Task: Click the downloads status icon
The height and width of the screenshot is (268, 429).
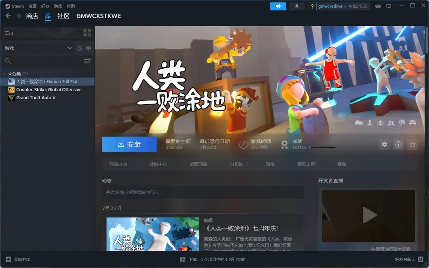Action: click(182, 260)
